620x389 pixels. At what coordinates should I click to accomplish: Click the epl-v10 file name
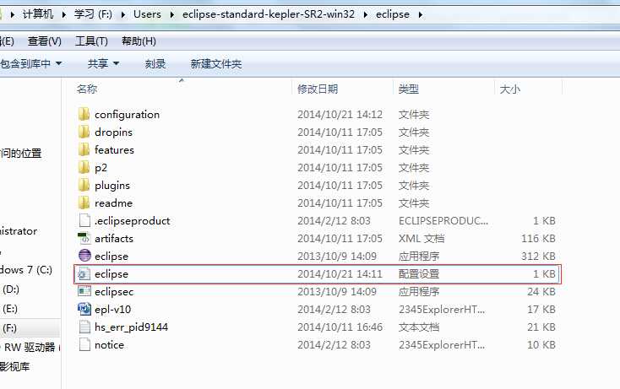[x=112, y=309]
